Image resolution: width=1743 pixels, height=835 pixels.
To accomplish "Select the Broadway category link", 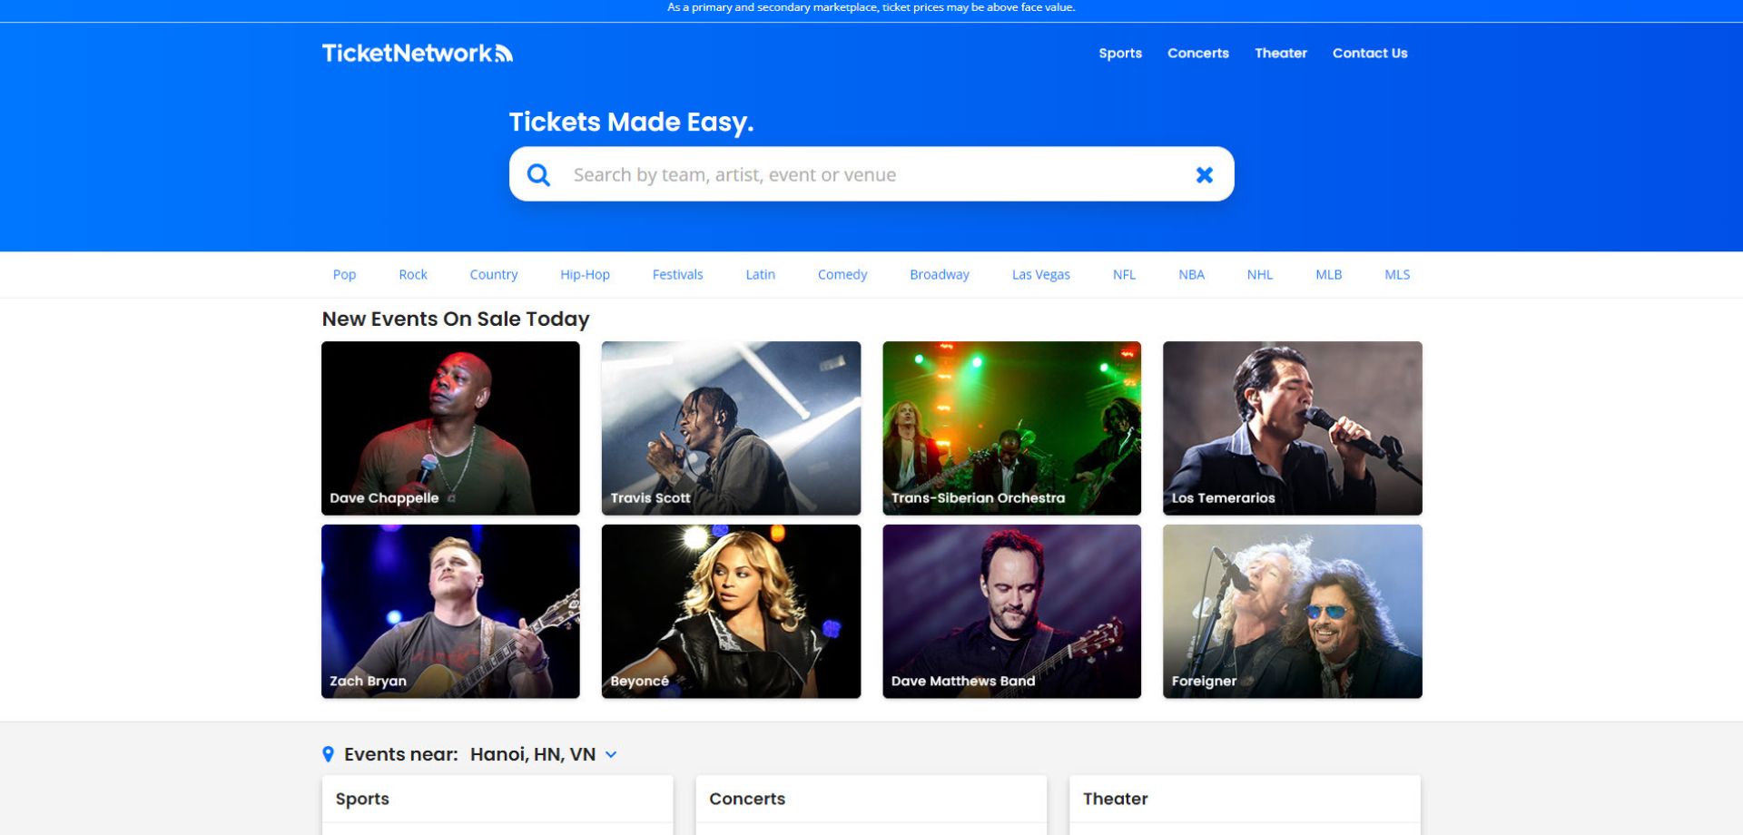I will 939,274.
